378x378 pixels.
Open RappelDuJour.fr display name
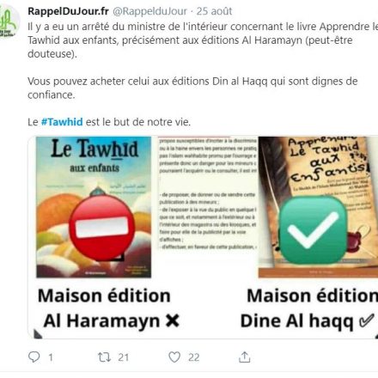pos(68,11)
